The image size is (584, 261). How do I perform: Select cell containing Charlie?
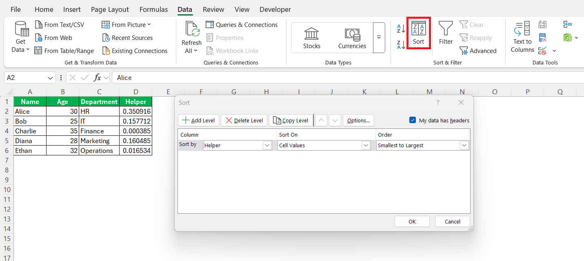(x=30, y=131)
